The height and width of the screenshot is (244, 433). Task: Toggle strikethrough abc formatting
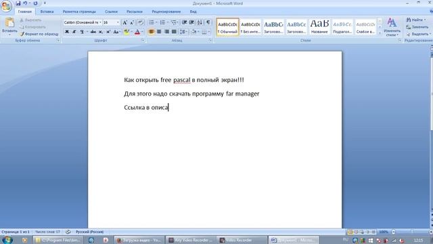[x=93, y=32]
